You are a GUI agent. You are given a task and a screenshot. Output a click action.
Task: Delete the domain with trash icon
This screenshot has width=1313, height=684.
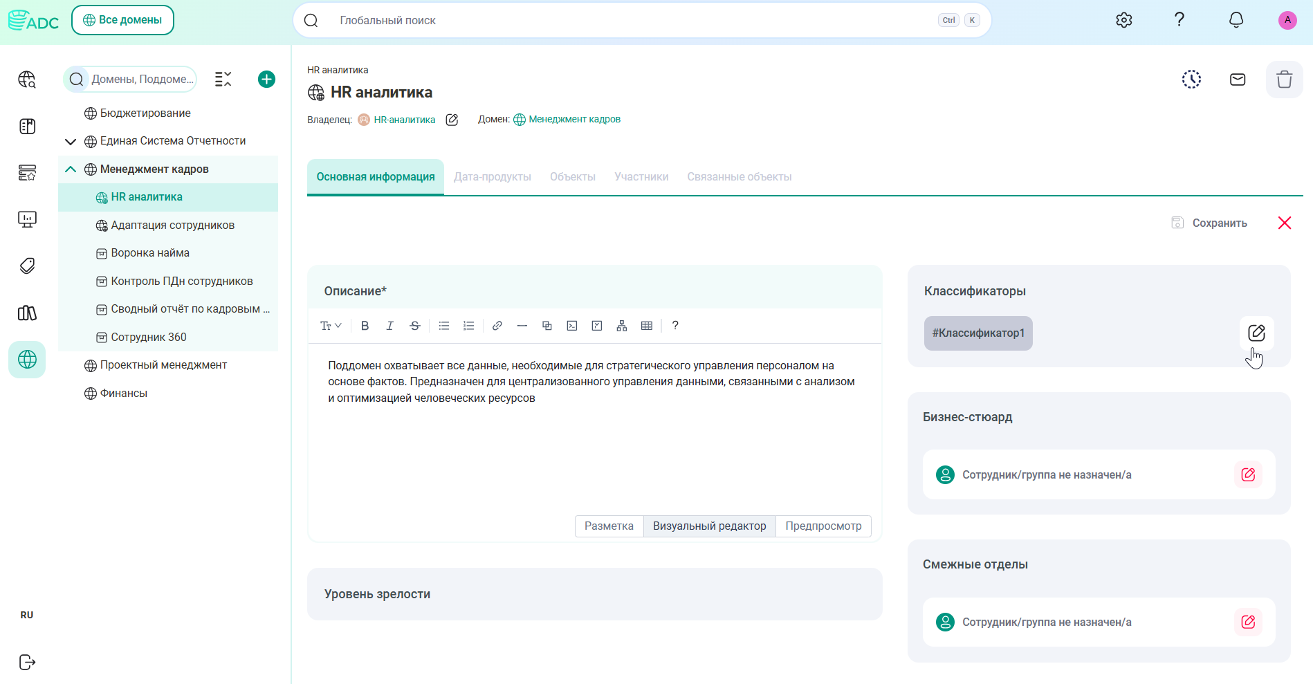tap(1285, 80)
